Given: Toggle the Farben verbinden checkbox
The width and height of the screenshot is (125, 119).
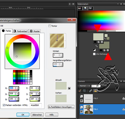Looking at the screenshot, I should click(4, 105).
